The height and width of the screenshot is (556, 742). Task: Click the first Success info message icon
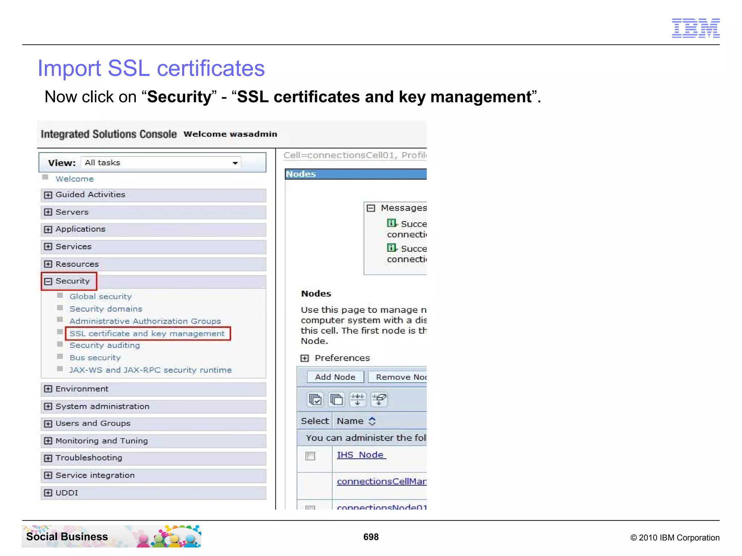(x=392, y=223)
